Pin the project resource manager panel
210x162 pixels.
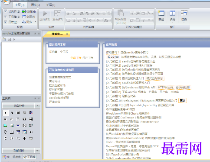coord(35,34)
